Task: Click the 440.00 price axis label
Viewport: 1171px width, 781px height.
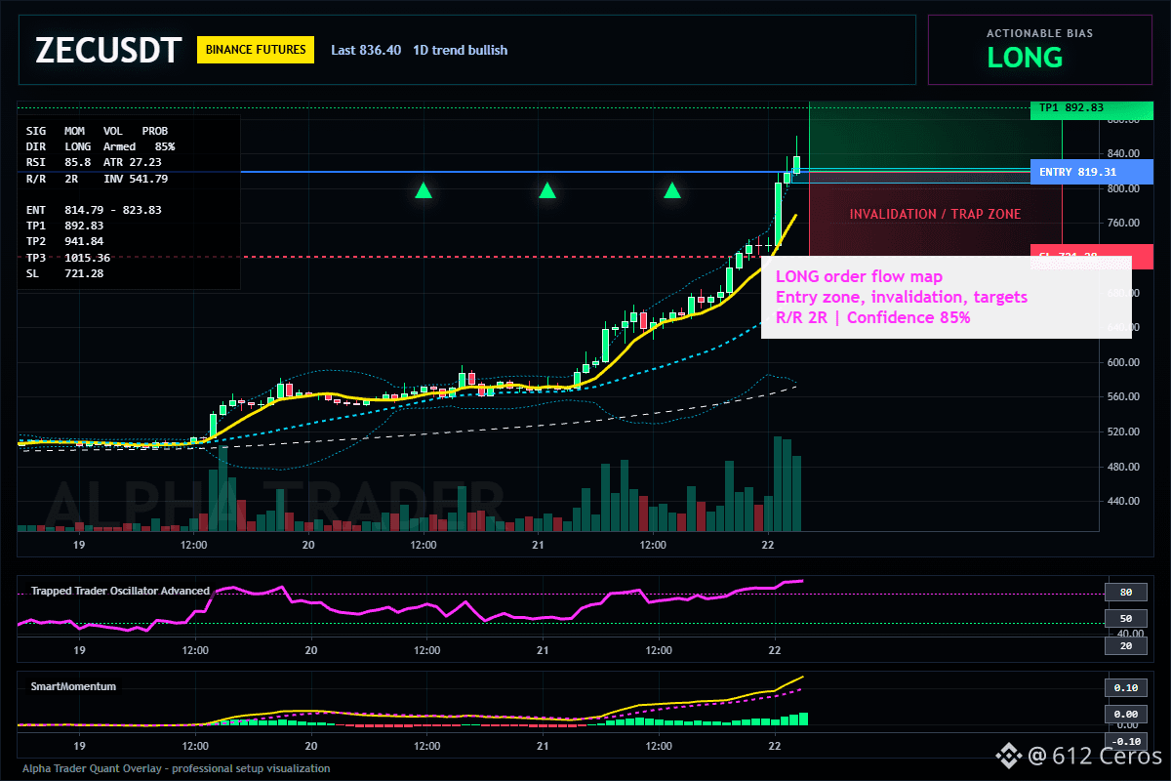Action: tap(1124, 501)
